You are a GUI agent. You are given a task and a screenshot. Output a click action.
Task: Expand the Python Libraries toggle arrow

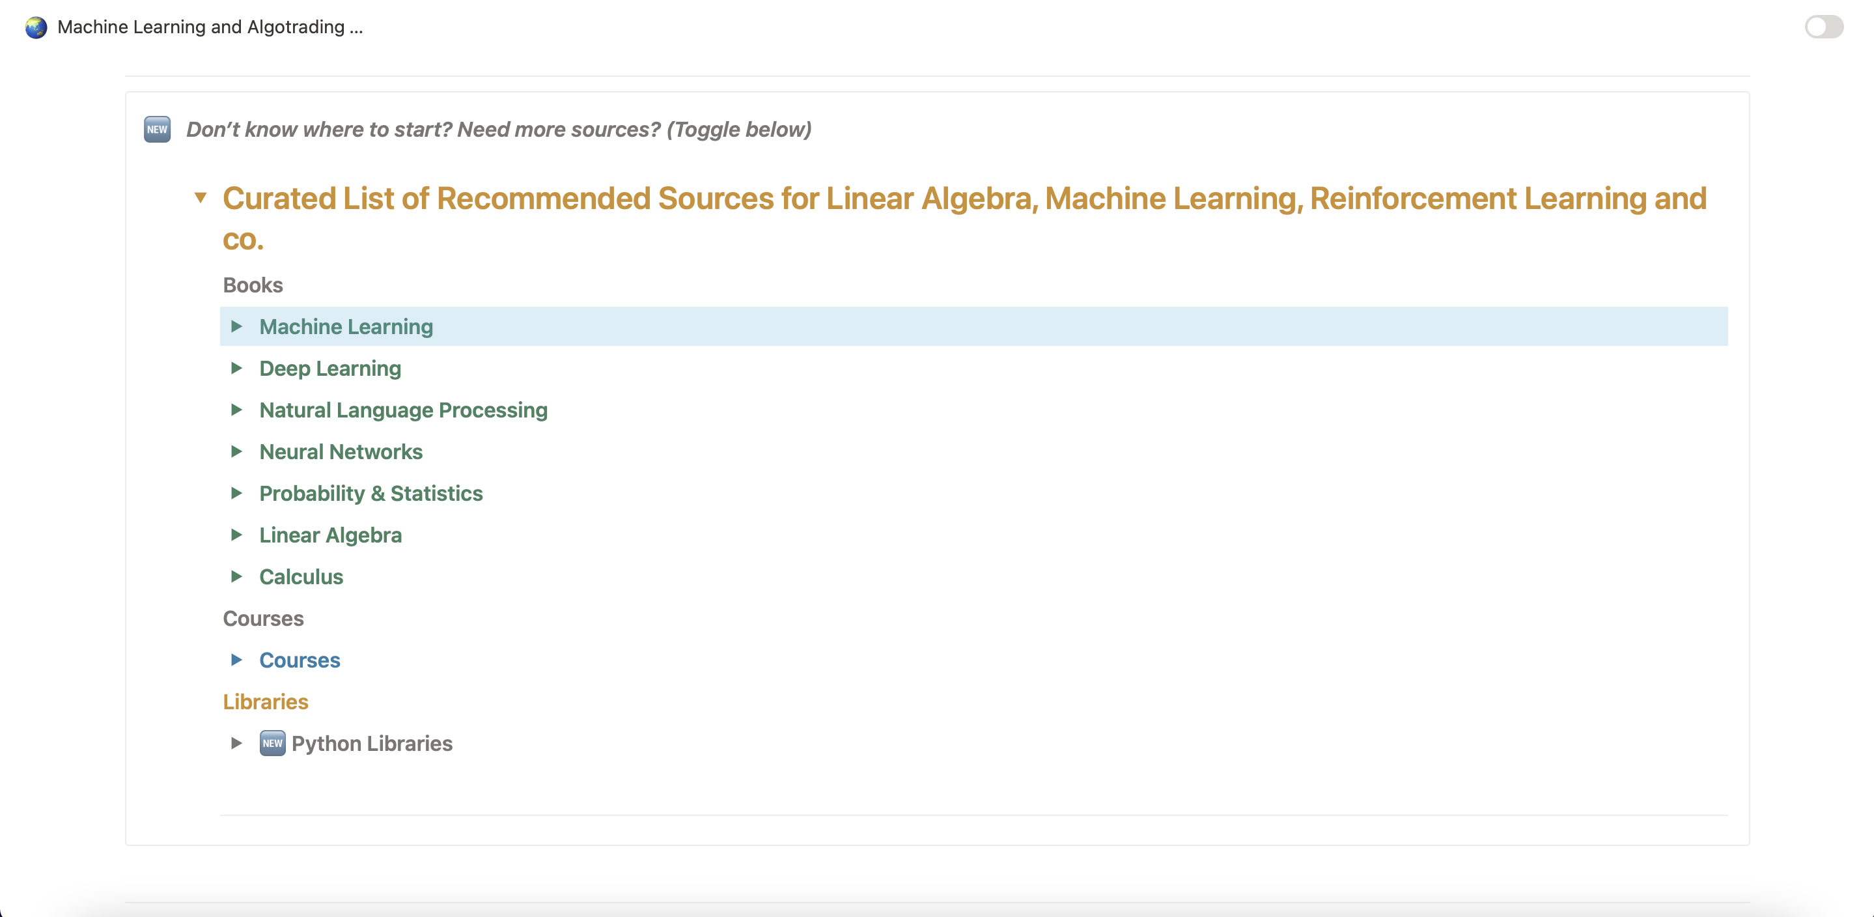pos(236,743)
